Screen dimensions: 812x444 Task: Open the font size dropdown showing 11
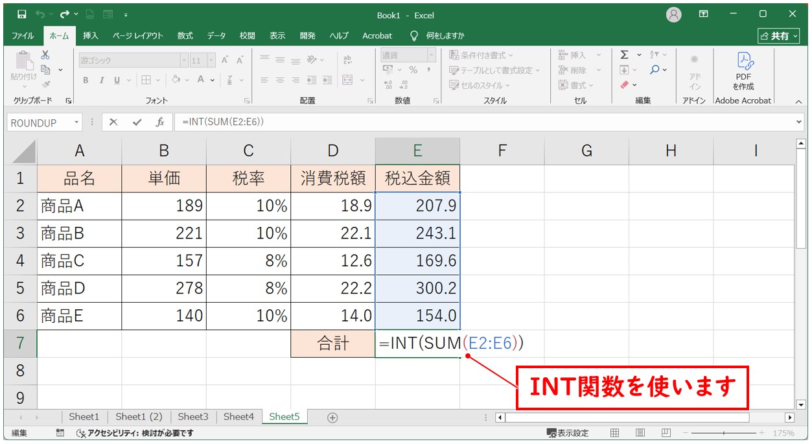(x=211, y=60)
